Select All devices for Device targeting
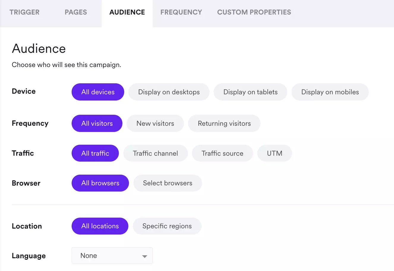The width and height of the screenshot is (394, 271). (97, 92)
